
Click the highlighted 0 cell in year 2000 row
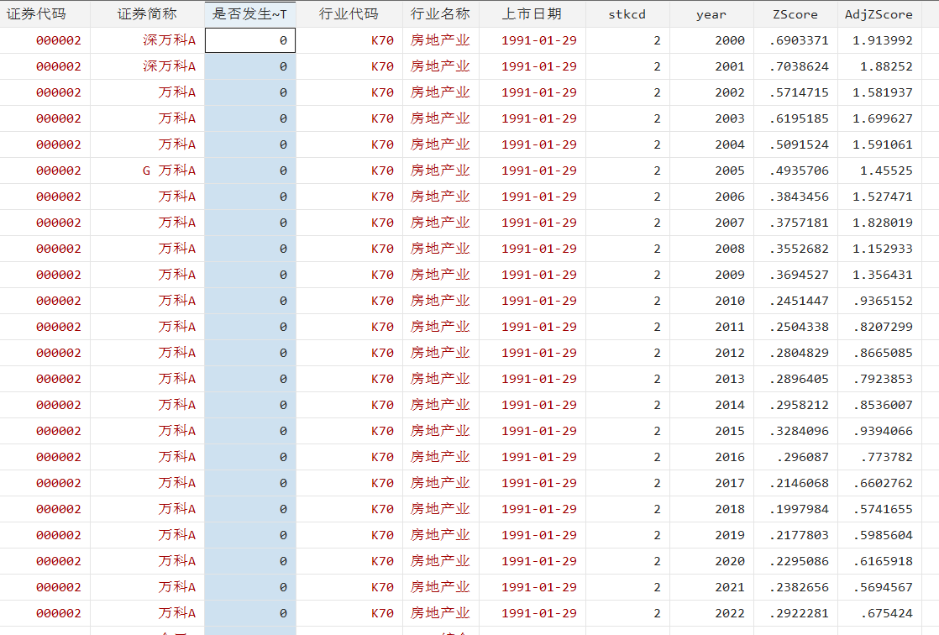point(250,40)
